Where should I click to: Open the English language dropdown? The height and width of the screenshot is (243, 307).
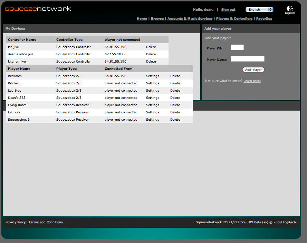pos(259,10)
